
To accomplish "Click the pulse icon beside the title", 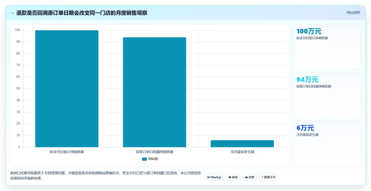I will (13, 13).
